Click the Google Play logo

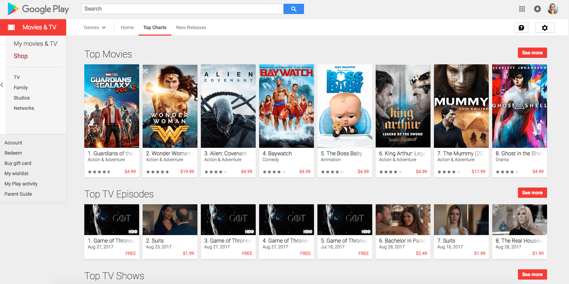click(x=38, y=9)
